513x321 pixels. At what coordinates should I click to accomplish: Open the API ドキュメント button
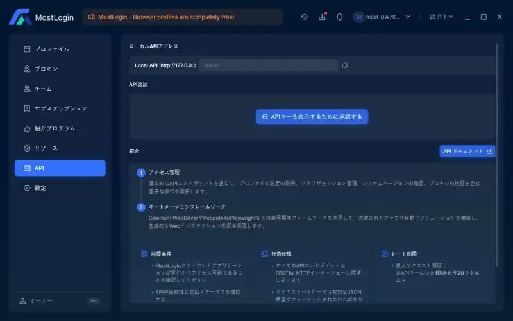tap(467, 152)
